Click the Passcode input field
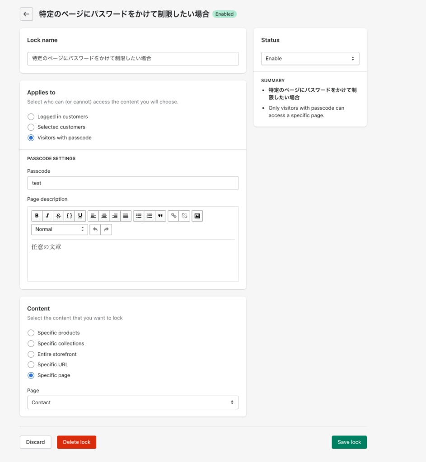 point(133,183)
